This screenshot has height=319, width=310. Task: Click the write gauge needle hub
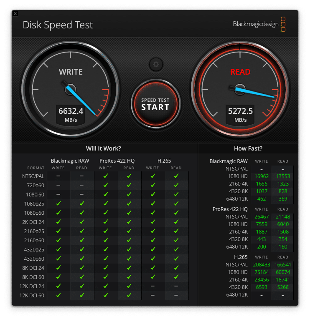[x=70, y=89]
